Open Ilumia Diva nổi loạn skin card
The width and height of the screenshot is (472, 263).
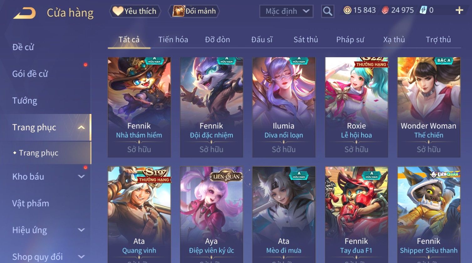click(x=284, y=107)
